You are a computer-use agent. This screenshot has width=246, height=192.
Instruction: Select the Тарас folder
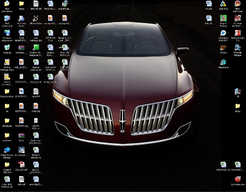click(21, 4)
